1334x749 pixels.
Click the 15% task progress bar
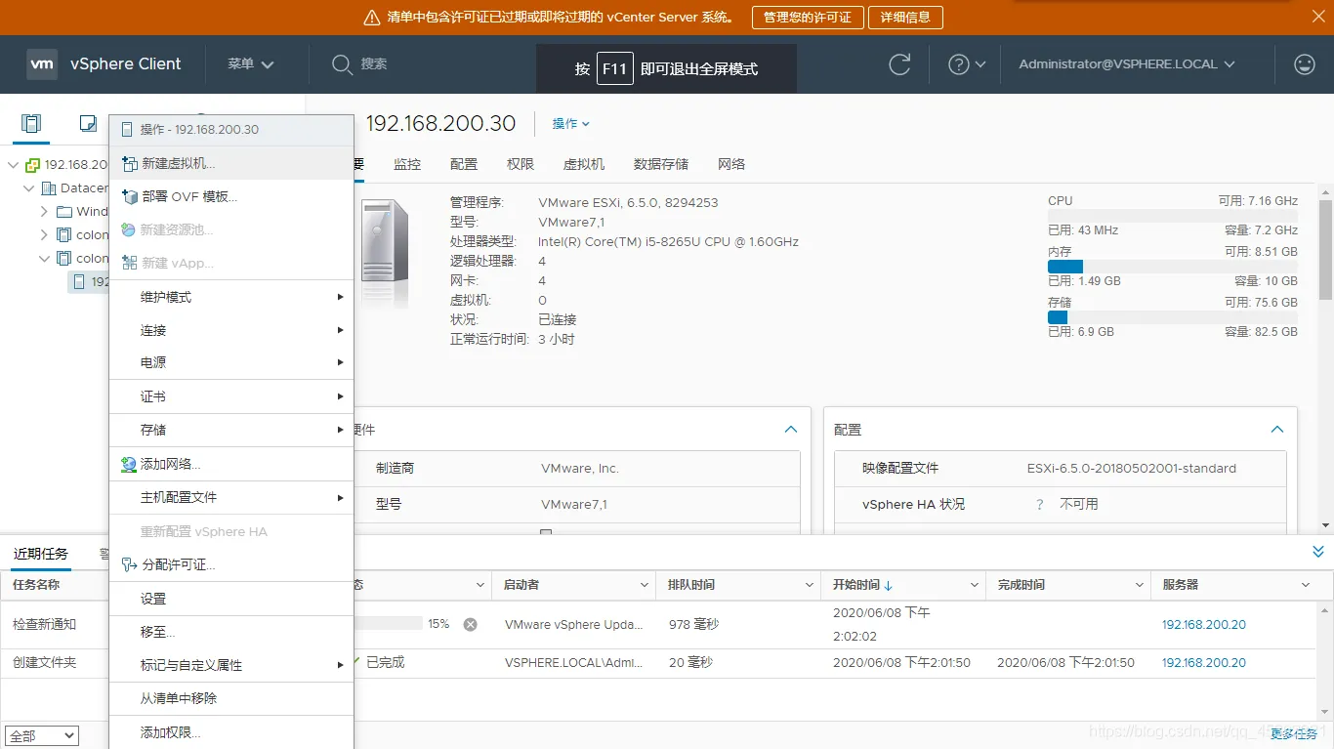tap(389, 623)
